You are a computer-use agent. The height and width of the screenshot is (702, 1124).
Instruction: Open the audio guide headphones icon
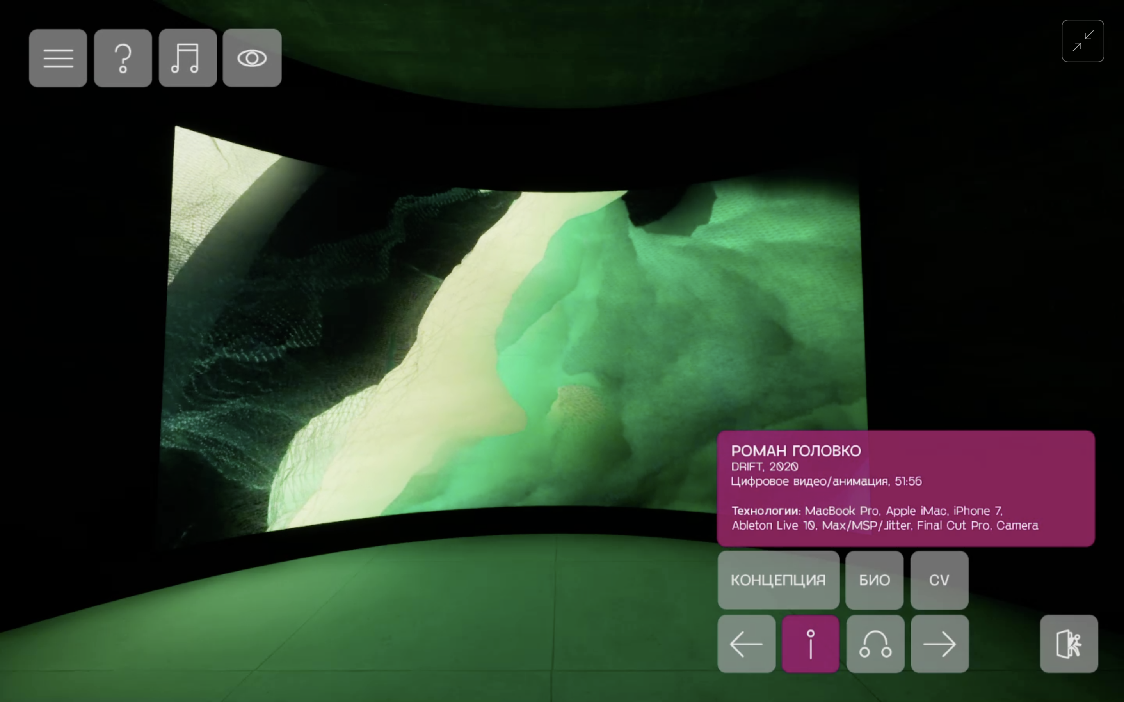(875, 644)
